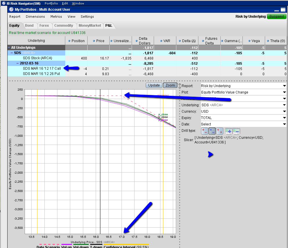The image size is (288, 248).
Task: Open the Edit menu in title bar
Action: pos(65,3)
